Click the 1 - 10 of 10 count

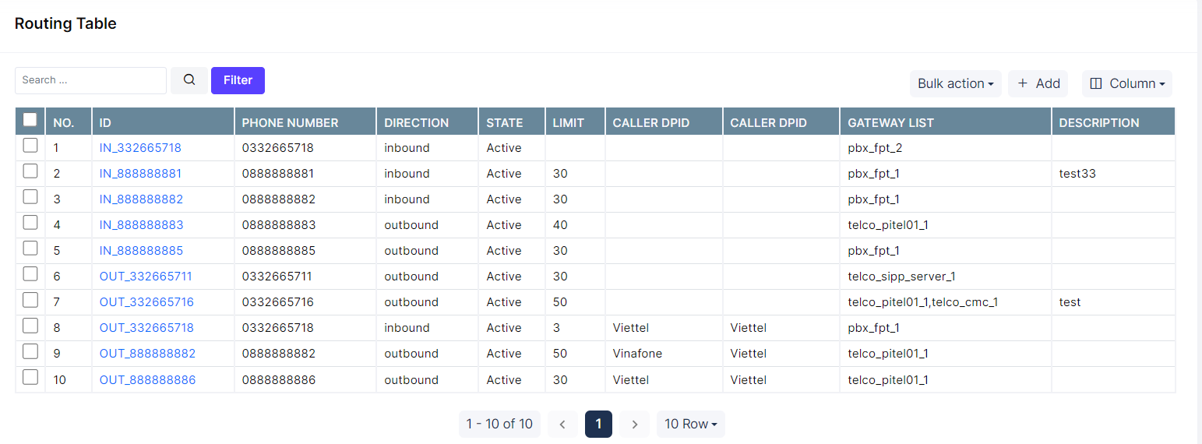[499, 424]
